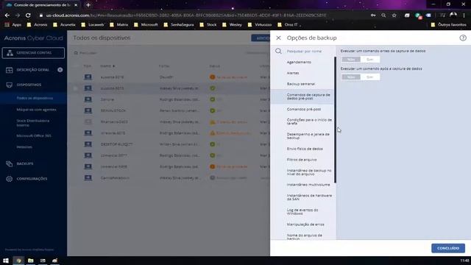Screen dimensions: 471x265
Task: Click the Chrome icon in the taskbar
Action: click(x=18, y=261)
